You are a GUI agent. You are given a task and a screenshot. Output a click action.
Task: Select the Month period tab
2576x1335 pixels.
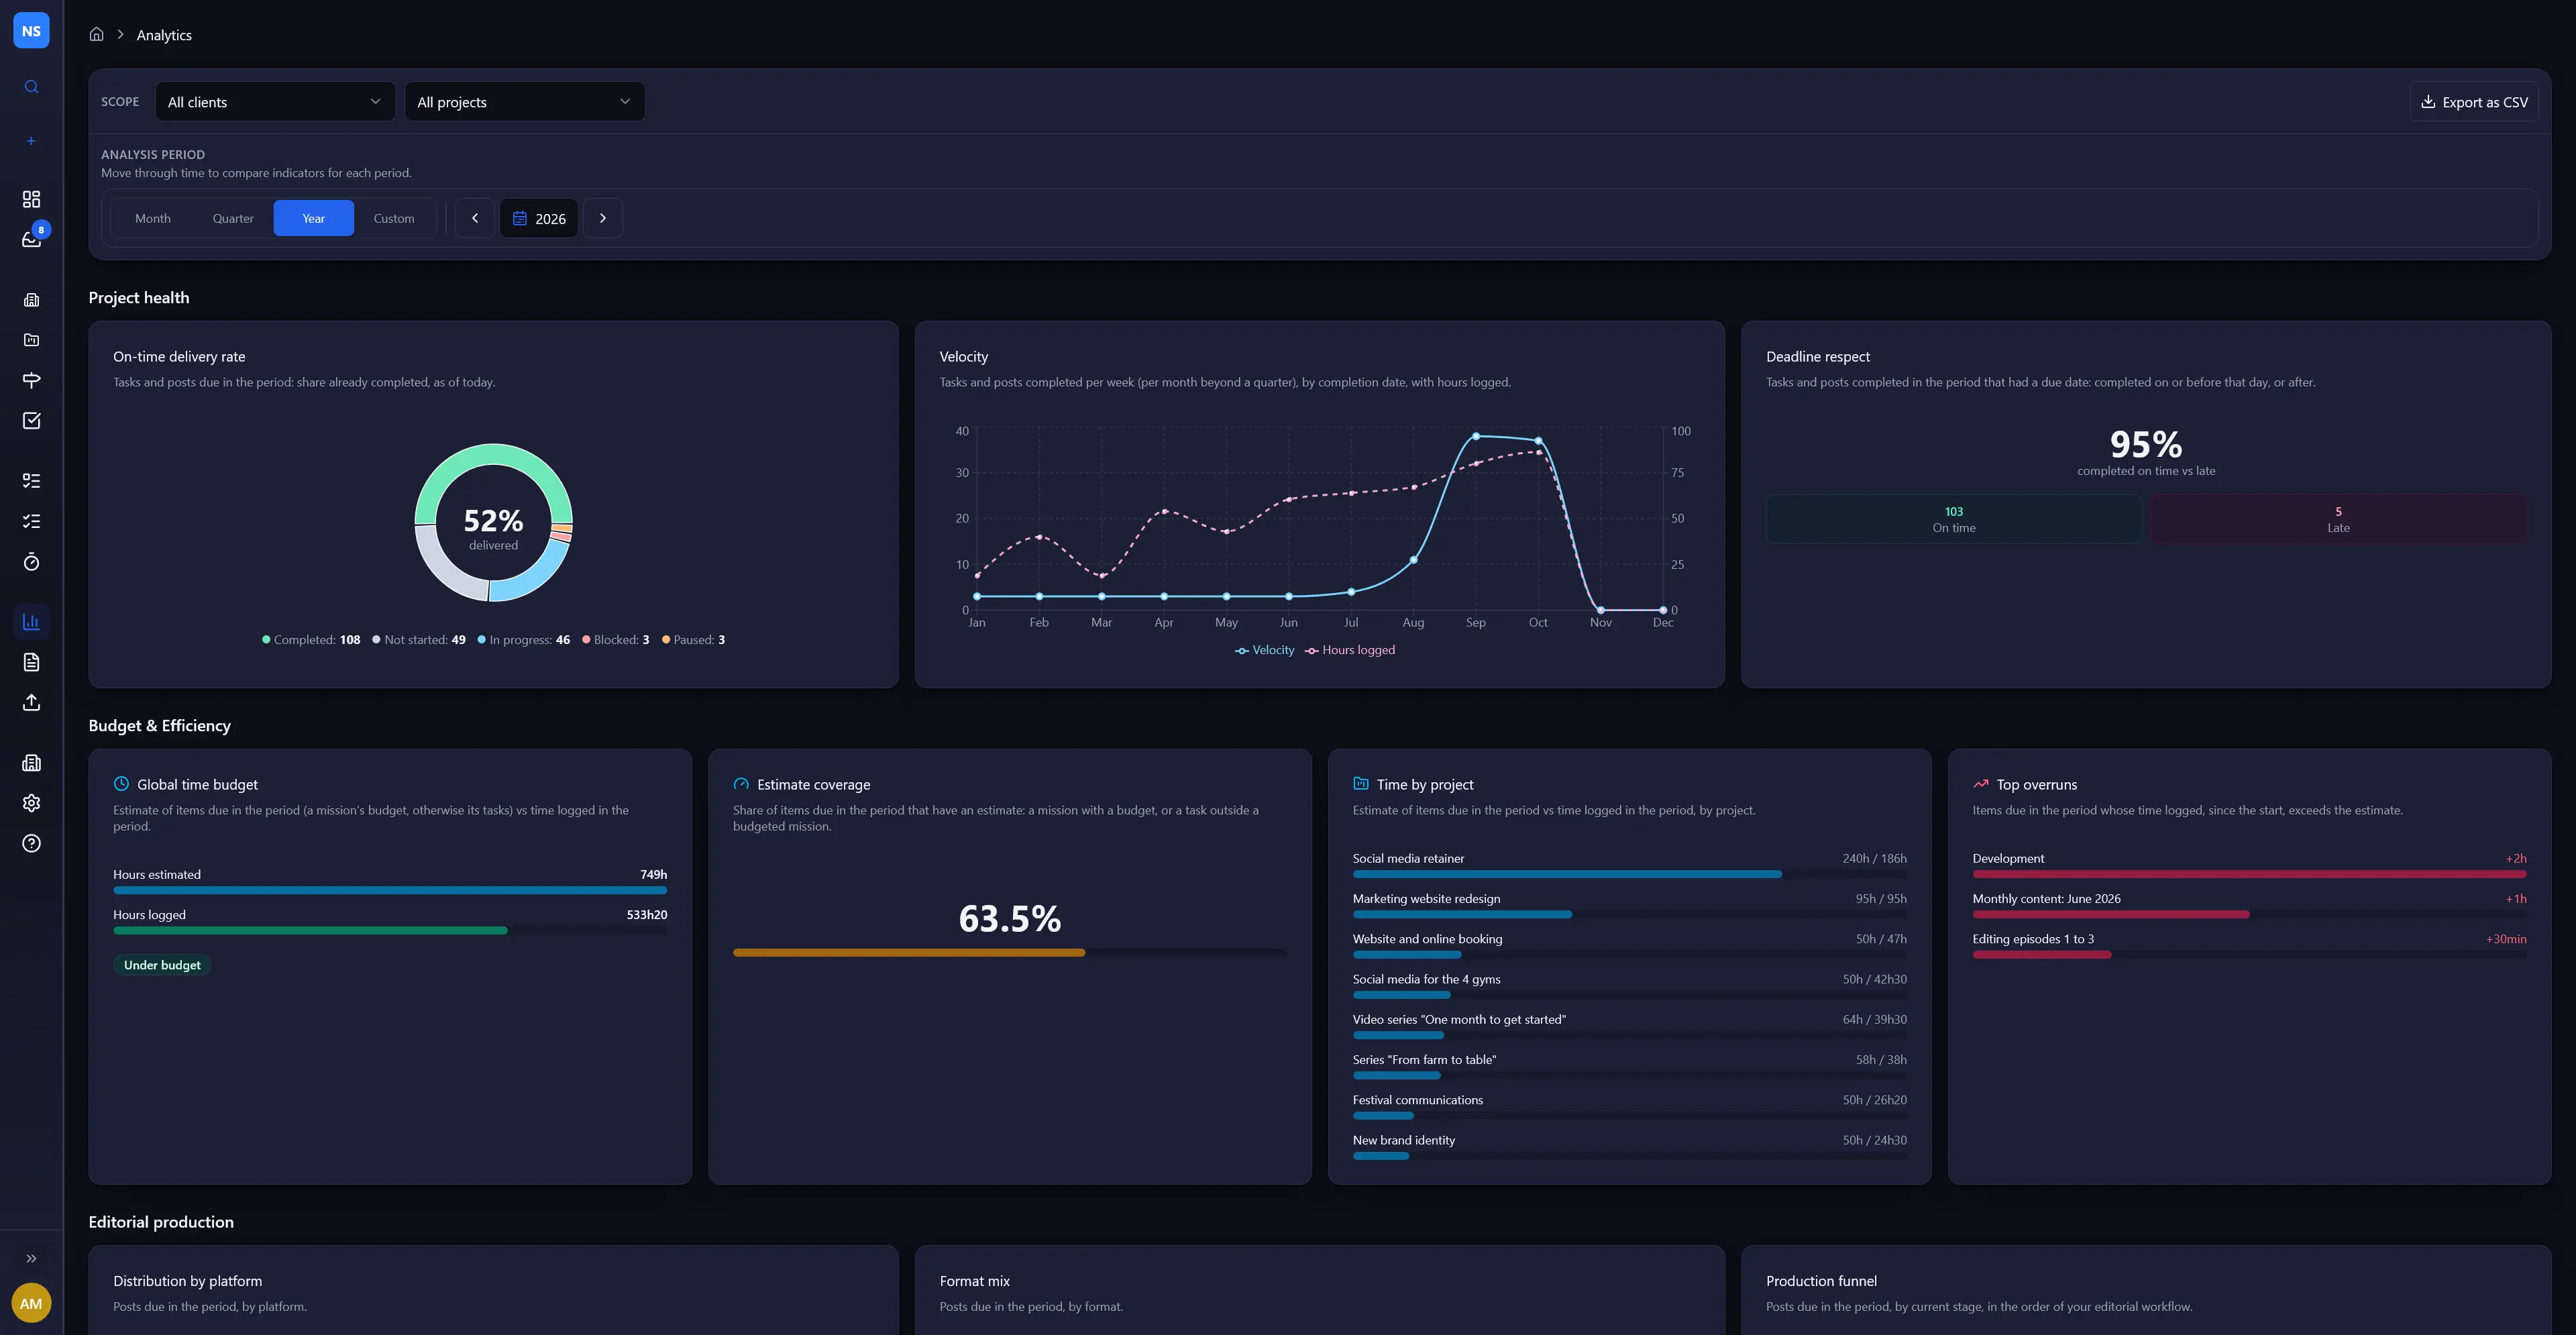[x=153, y=218]
